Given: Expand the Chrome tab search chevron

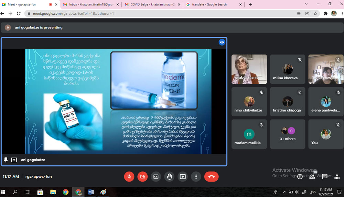Looking at the screenshot, I should 306,4.
